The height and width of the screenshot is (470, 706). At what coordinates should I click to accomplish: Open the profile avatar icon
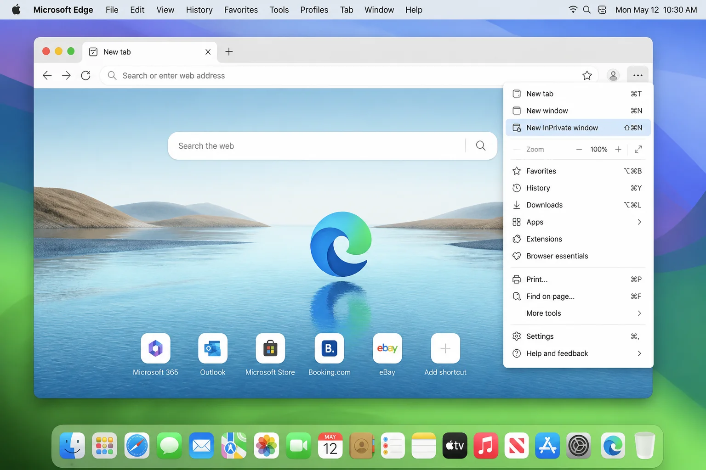click(613, 75)
